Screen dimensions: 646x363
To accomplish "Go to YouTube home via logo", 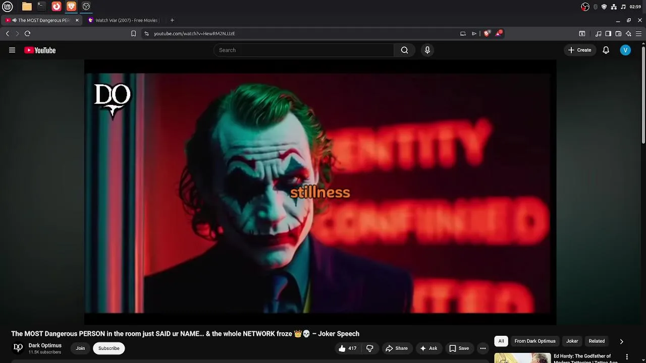I will 40,50.
